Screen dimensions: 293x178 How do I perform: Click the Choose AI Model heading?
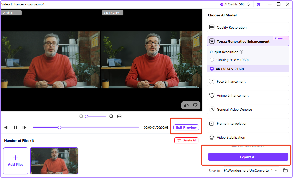(222, 15)
